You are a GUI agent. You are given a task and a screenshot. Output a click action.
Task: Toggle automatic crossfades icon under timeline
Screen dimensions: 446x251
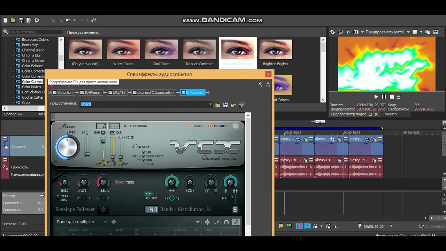[307, 226]
